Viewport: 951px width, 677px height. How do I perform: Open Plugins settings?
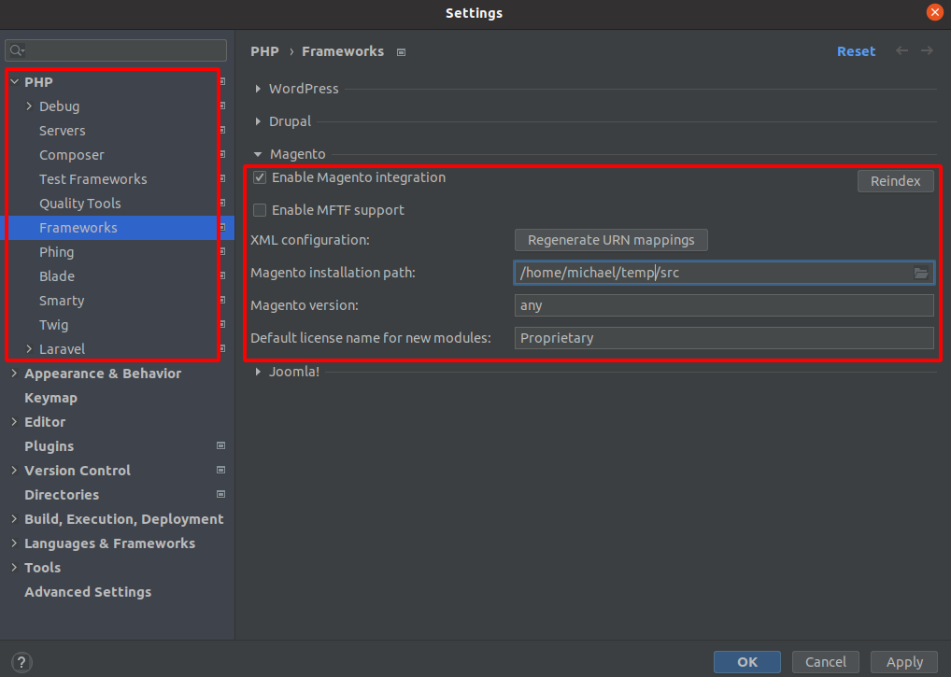click(50, 446)
